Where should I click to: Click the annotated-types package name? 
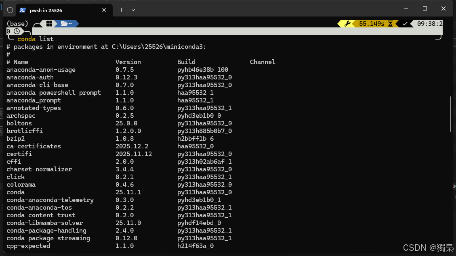[34, 108]
